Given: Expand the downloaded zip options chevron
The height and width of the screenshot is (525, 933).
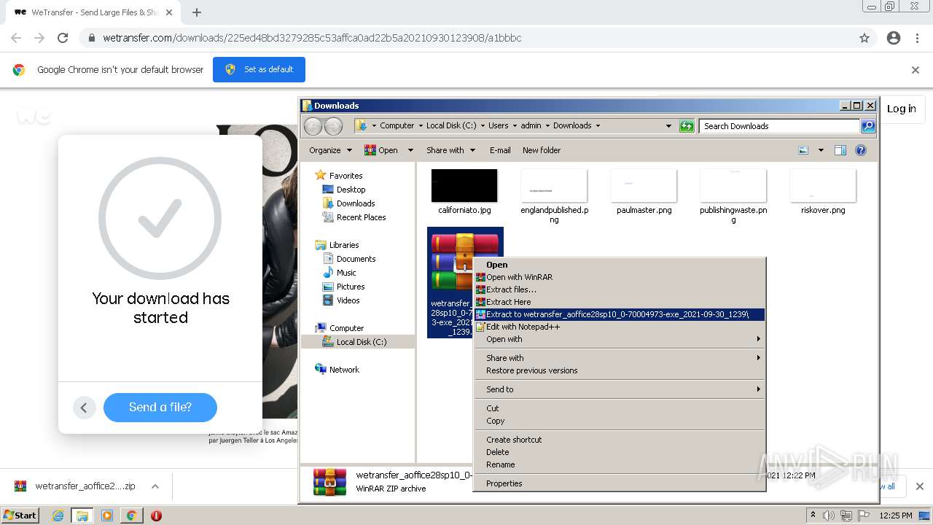Looking at the screenshot, I should 155,486.
